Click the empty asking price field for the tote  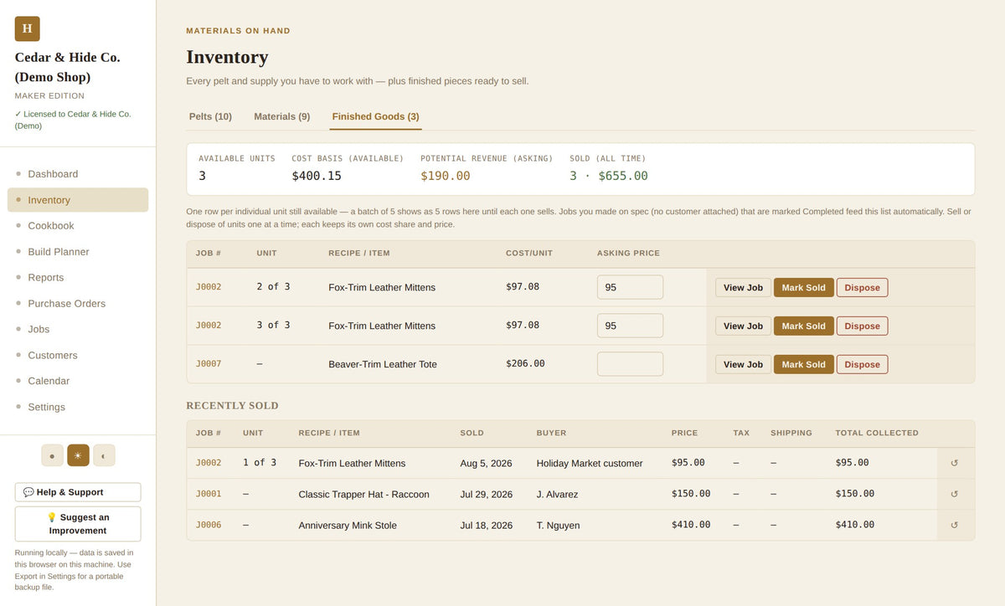[x=630, y=364]
